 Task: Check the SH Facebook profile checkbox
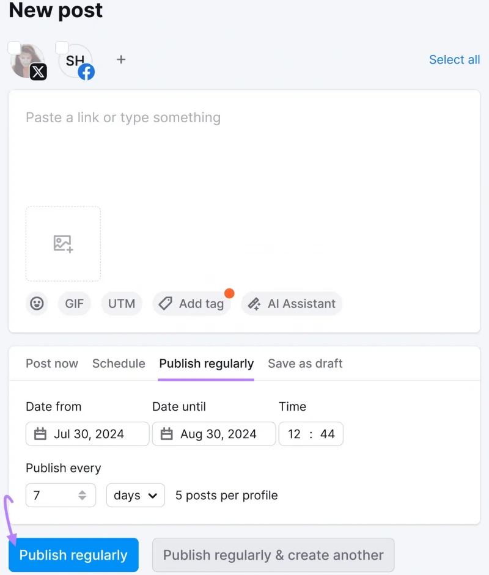point(62,48)
